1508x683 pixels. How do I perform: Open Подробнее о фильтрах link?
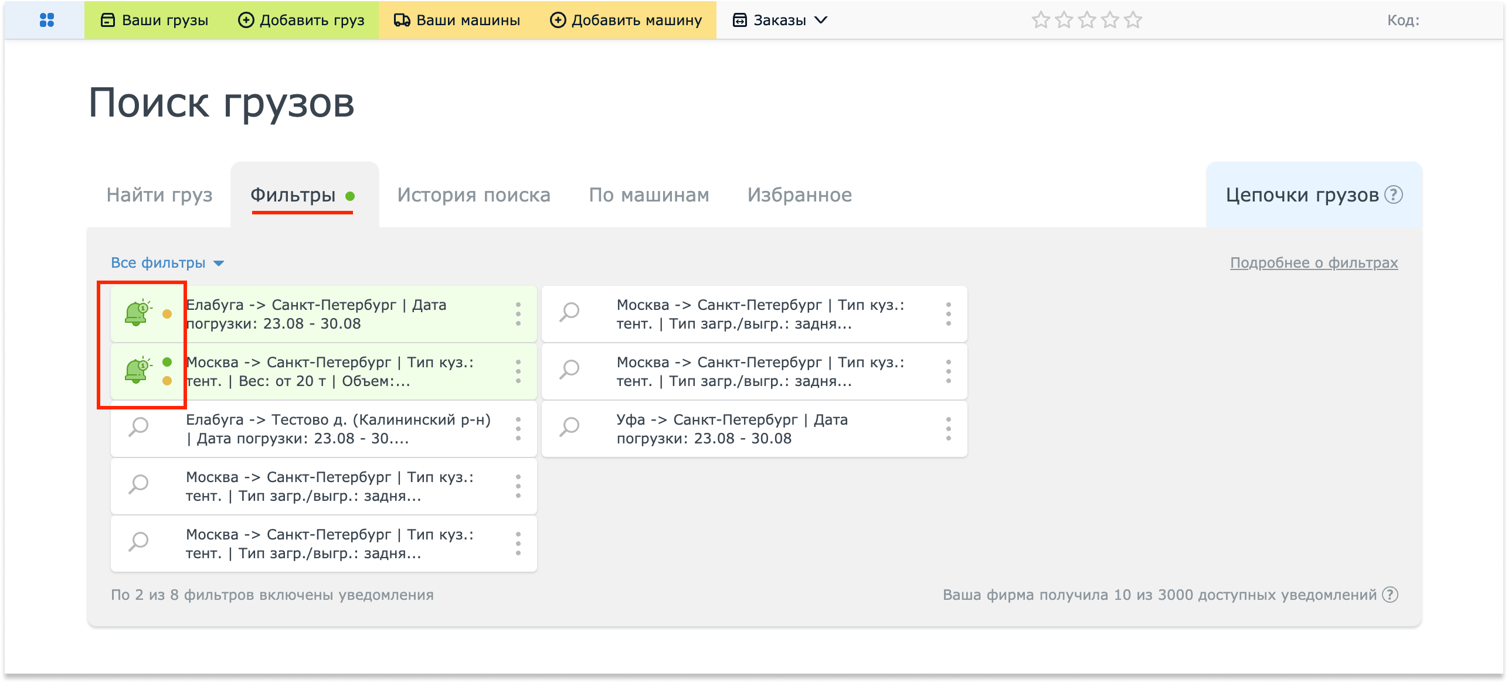click(1314, 263)
